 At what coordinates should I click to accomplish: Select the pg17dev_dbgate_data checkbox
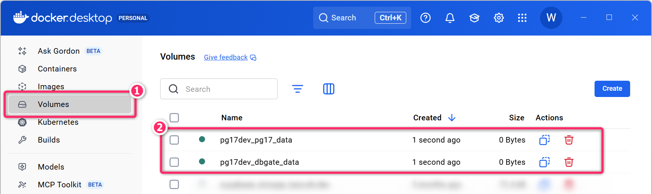174,162
